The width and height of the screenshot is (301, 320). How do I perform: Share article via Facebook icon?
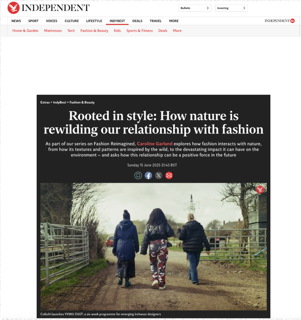[148, 175]
